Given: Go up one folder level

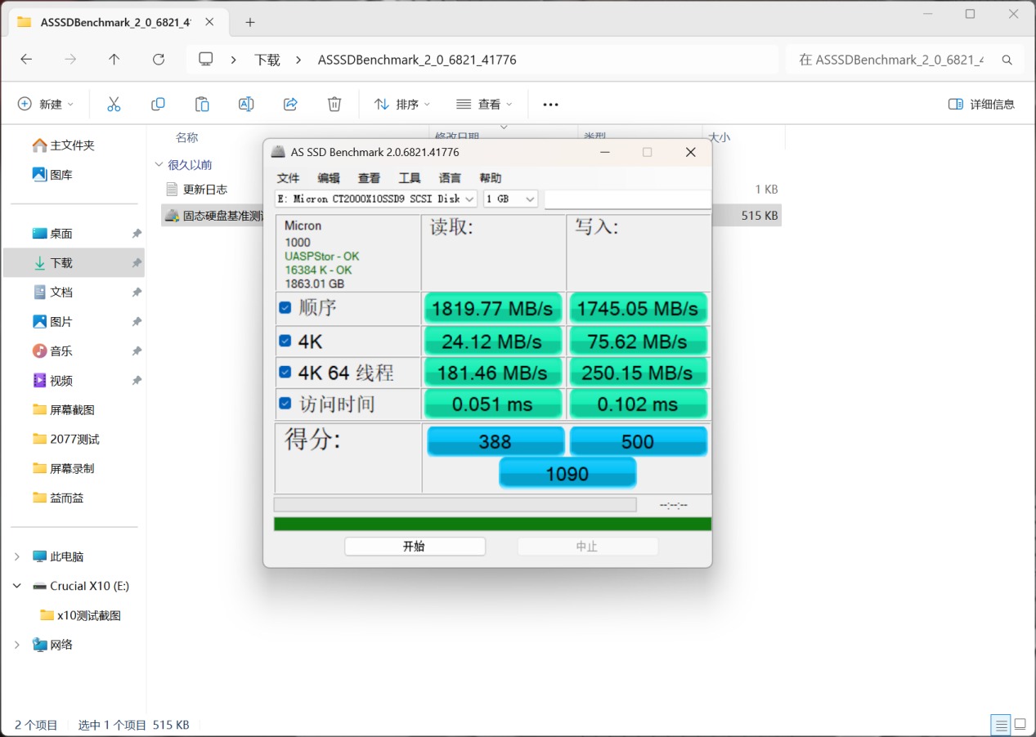Looking at the screenshot, I should (114, 60).
